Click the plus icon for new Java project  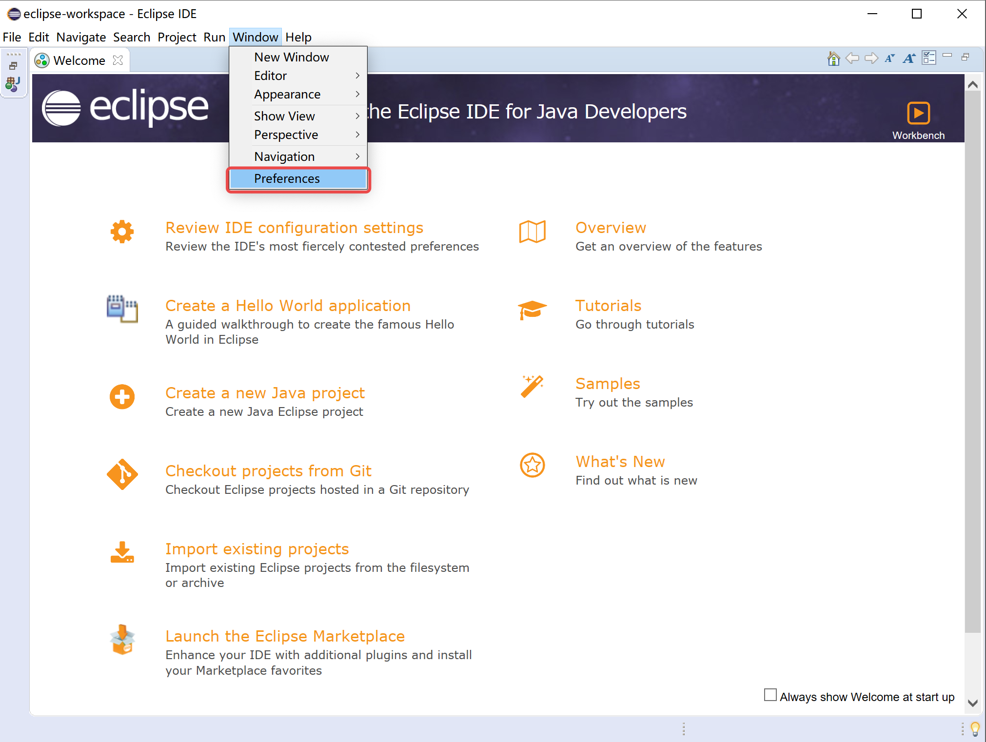[122, 397]
